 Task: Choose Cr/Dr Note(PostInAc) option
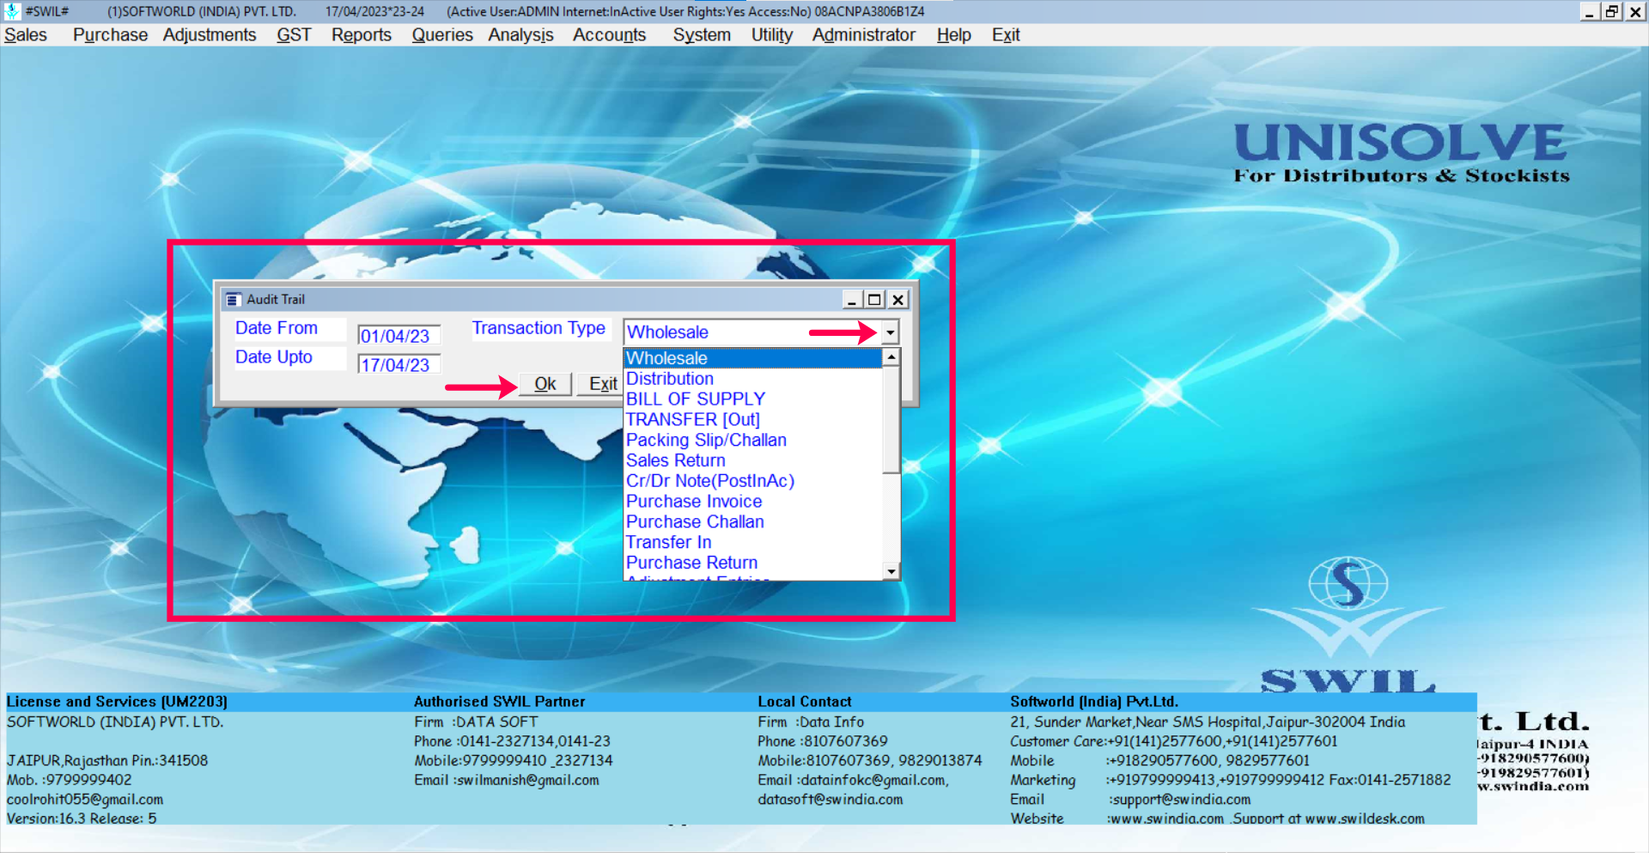752,481
